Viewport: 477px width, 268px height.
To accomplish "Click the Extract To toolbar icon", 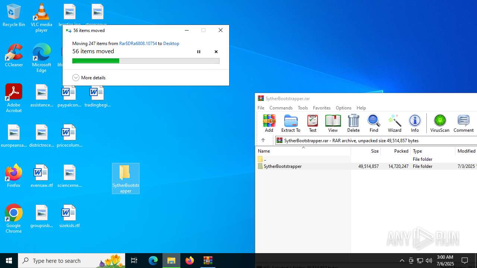I will point(291,123).
